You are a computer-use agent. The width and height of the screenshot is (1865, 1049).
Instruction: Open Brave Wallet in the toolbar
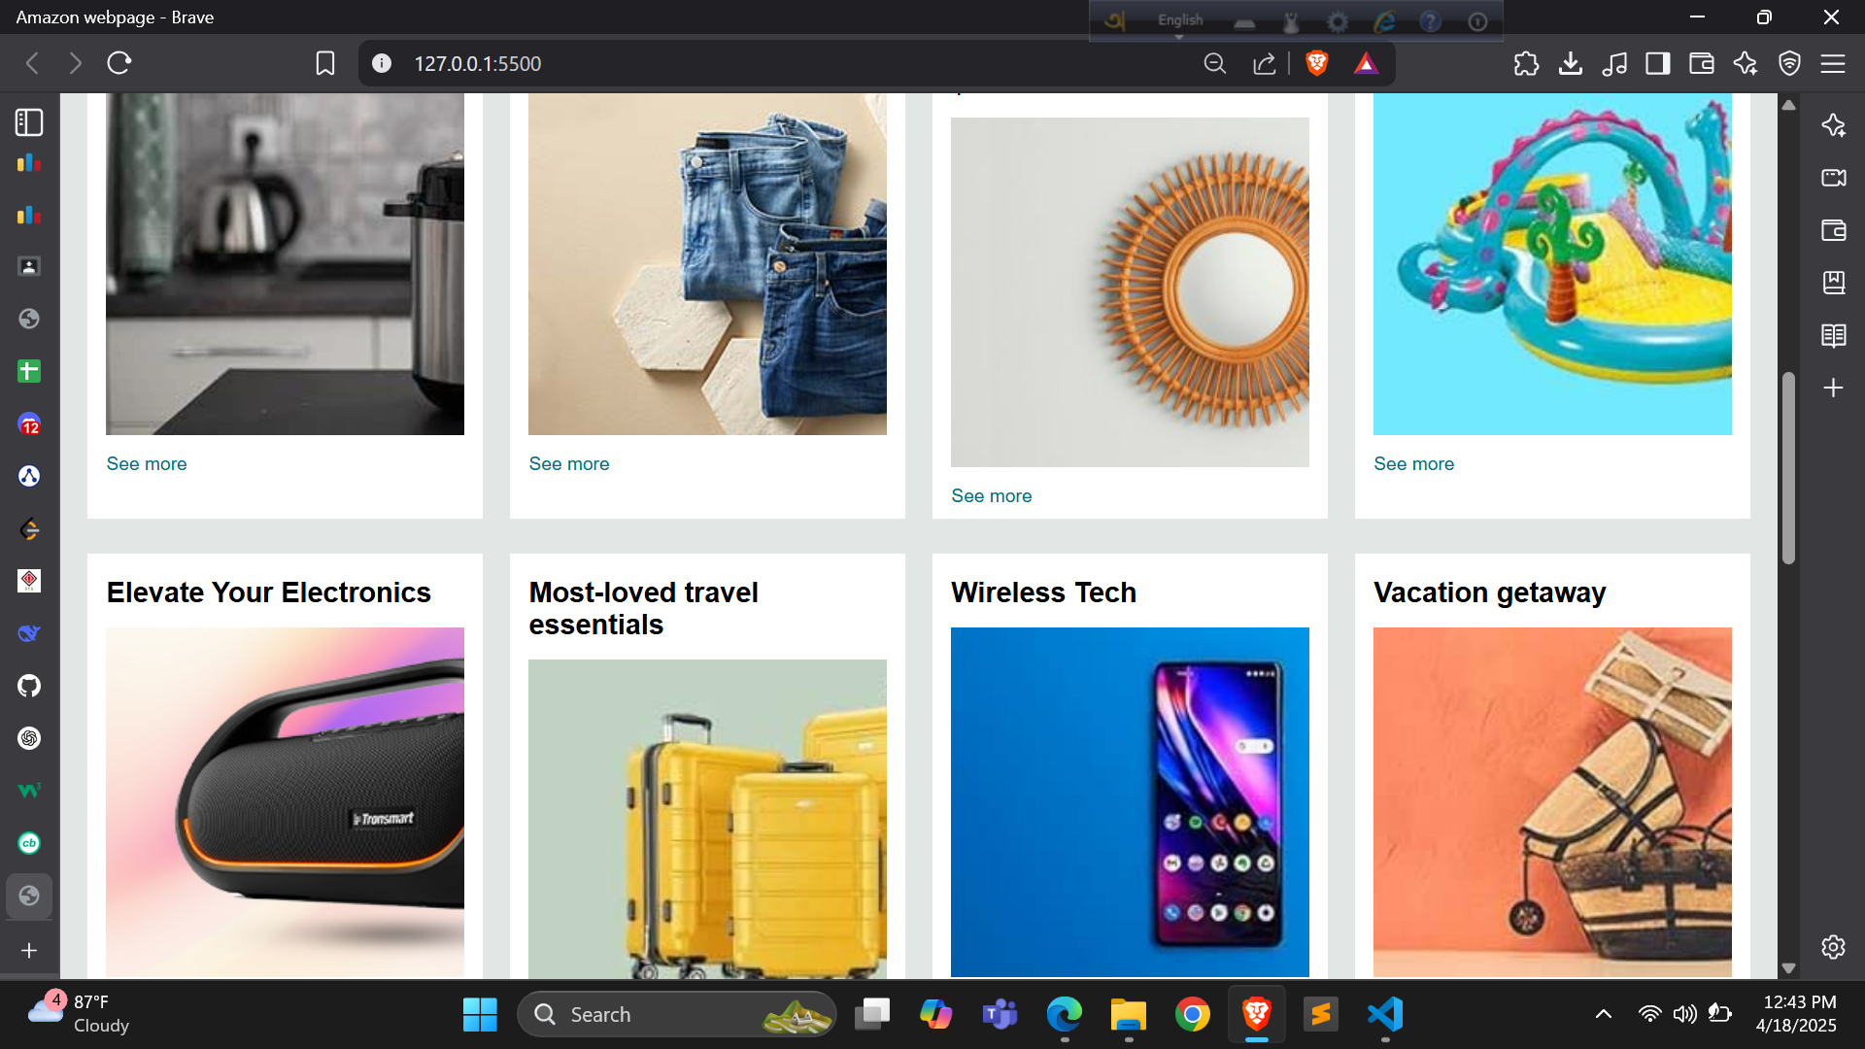click(x=1702, y=64)
